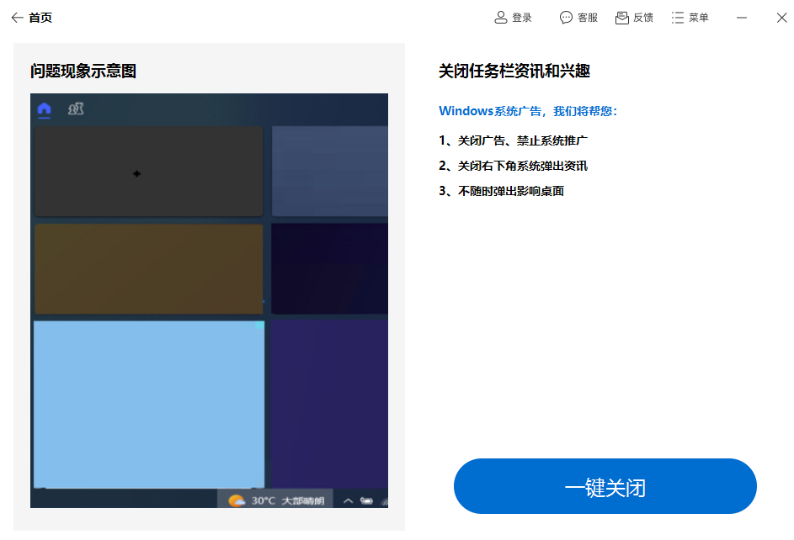This screenshot has height=540, width=794.
Task: Open the 登录 login option
Action: click(x=513, y=18)
